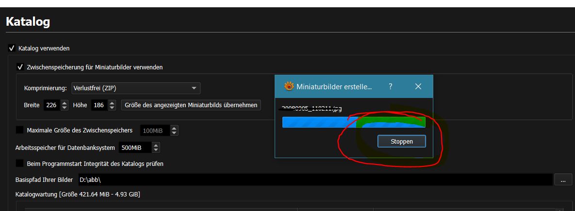Click the Katalogwartung size label
The image size is (575, 211).
[78, 194]
